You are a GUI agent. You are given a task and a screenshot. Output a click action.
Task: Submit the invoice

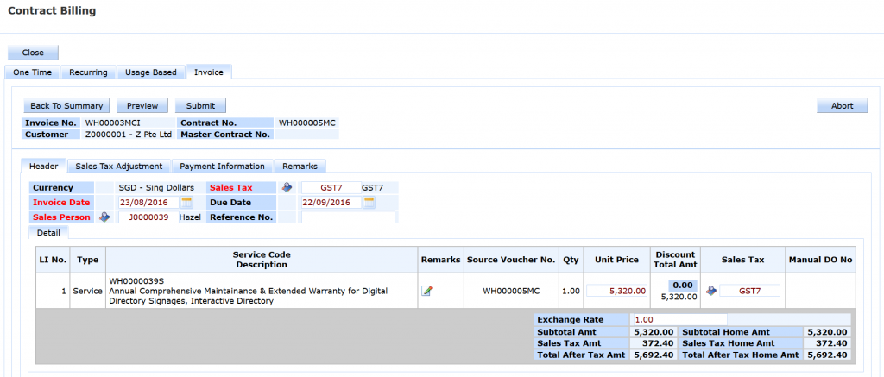point(200,106)
